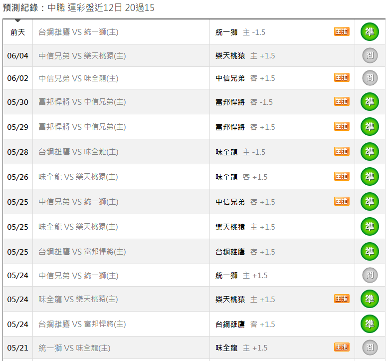
Task: Click the 主推 badge in the 05/30 row
Action: pyautogui.click(x=342, y=101)
